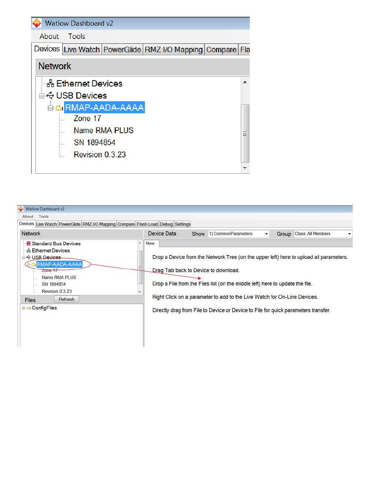The width and height of the screenshot is (369, 500).
Task: Switch to PowerGlide tab in lower screenshot
Action: point(70,224)
